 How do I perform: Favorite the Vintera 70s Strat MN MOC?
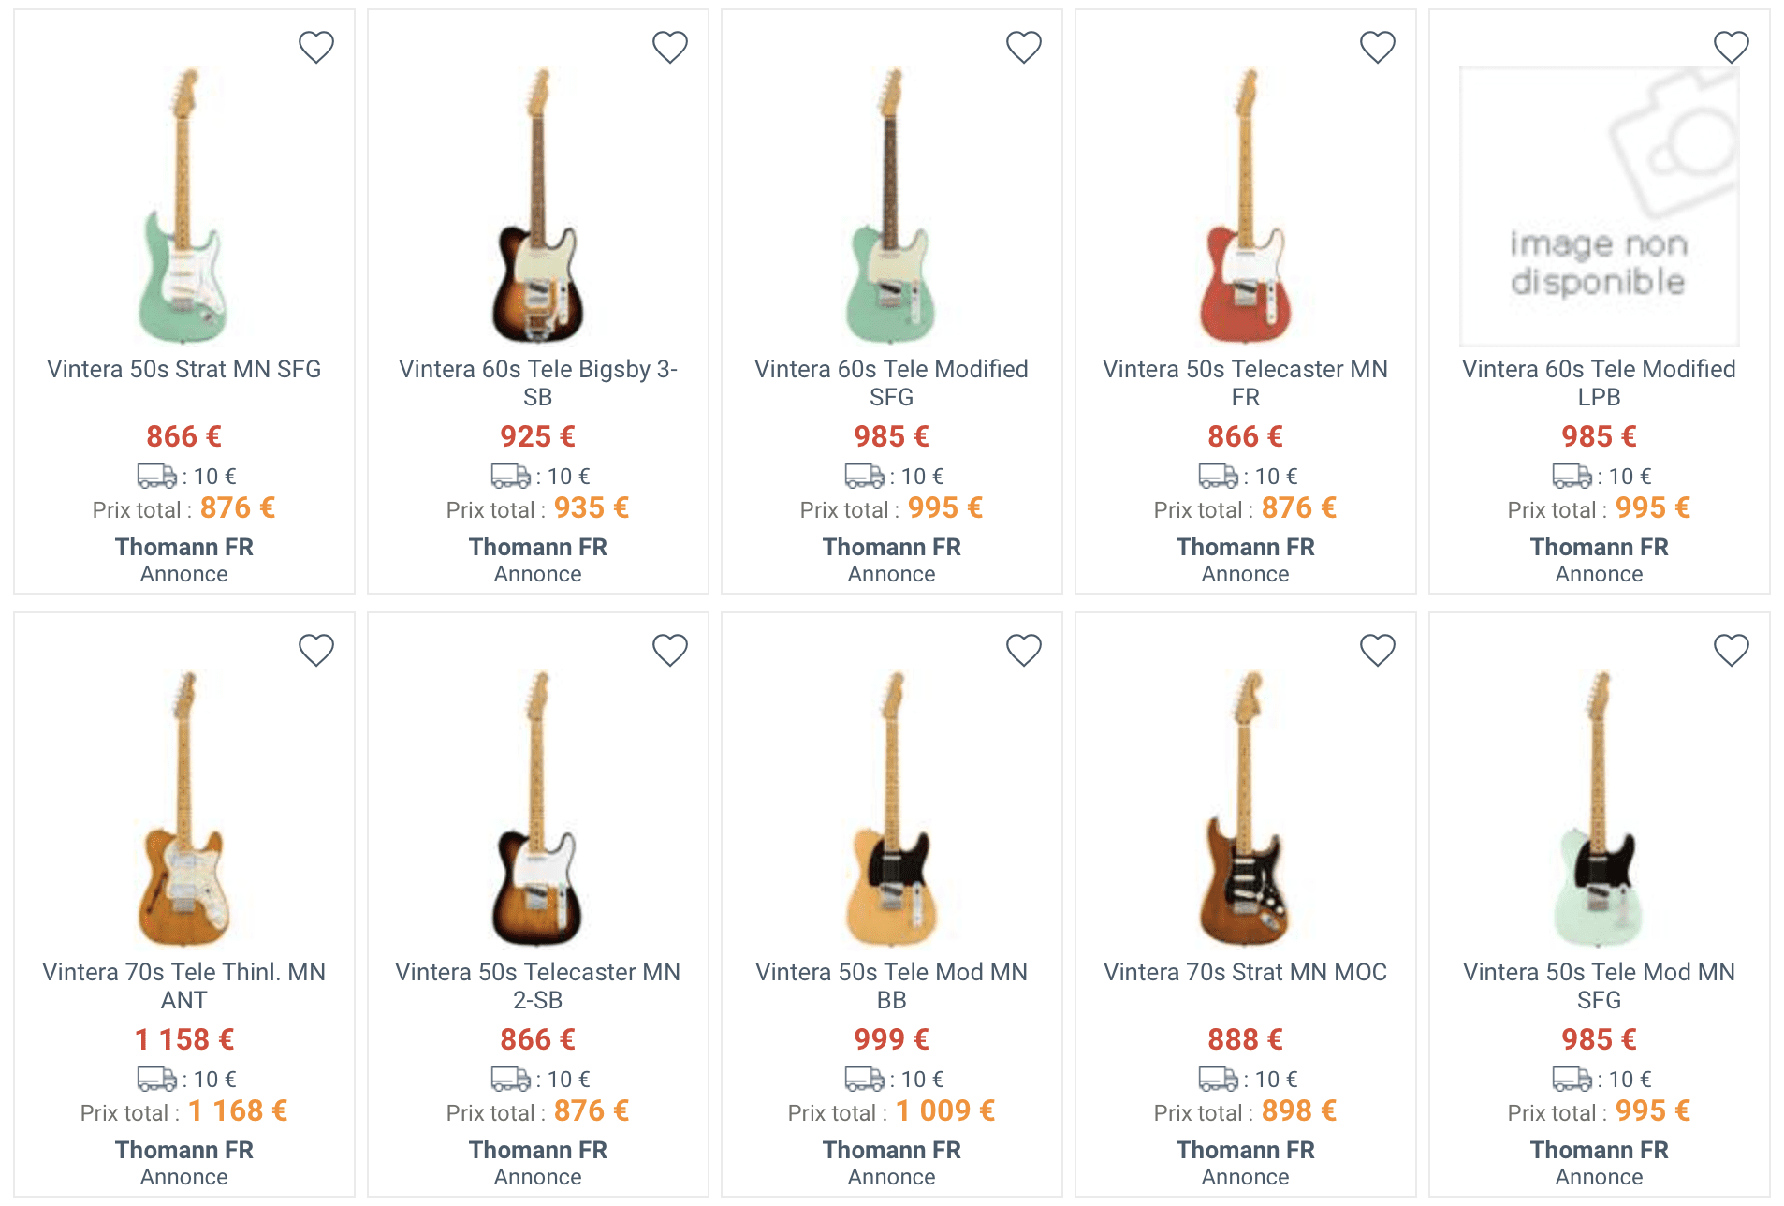click(x=1377, y=650)
